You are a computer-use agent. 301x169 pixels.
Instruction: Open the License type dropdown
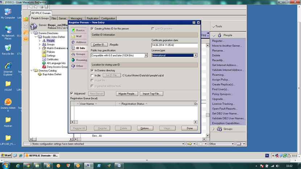pos(196,55)
